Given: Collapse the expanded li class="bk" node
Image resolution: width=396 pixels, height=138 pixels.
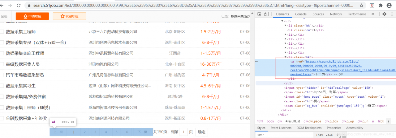Looking at the screenshot, I should [286, 57].
